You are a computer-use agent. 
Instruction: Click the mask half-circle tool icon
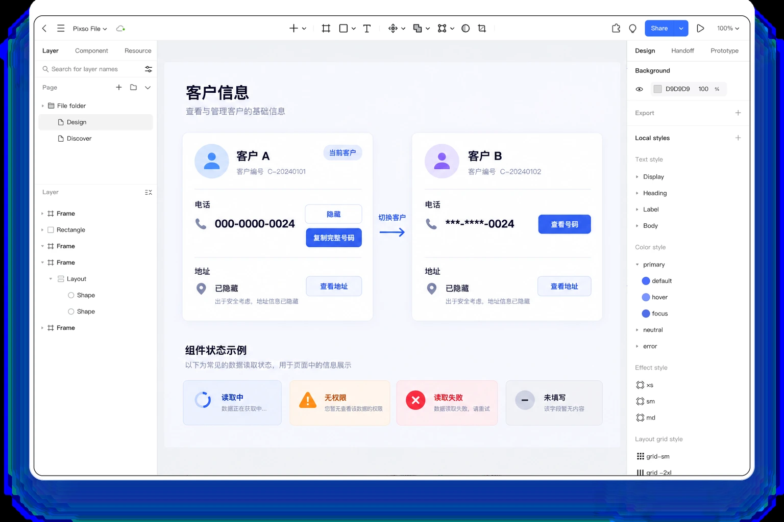tap(465, 29)
